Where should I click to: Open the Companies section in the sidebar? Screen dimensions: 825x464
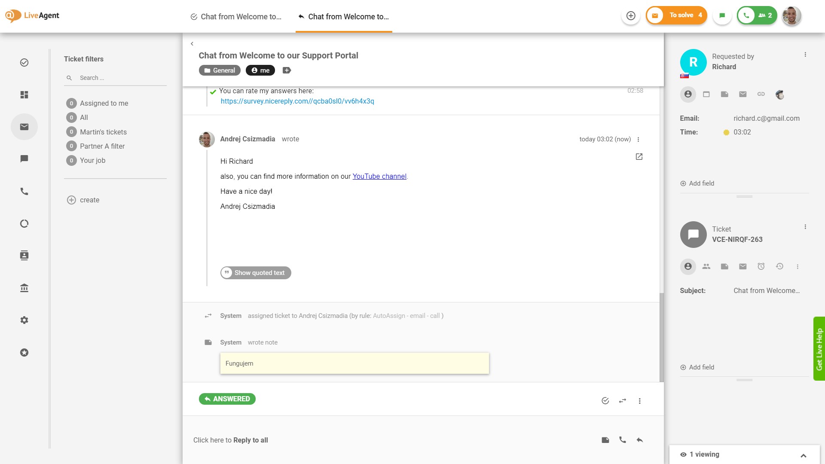click(24, 288)
